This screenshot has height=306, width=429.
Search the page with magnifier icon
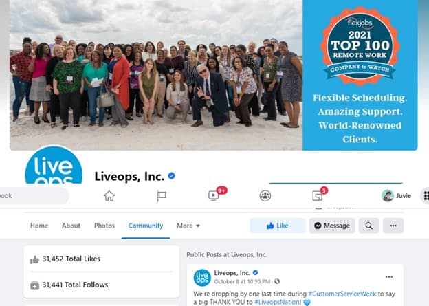point(368,226)
